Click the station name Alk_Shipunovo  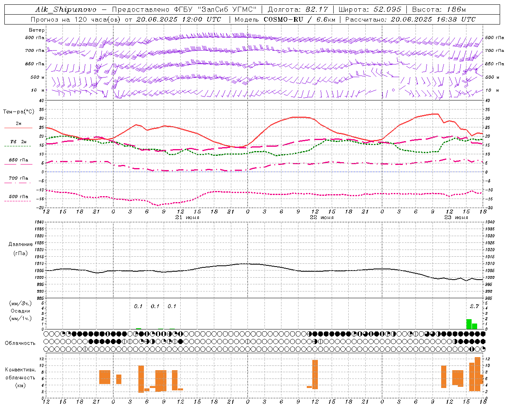66,9
